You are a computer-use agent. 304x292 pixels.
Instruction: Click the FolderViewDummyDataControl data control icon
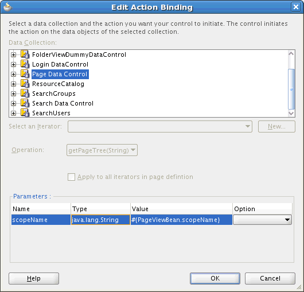pyautogui.click(x=25, y=54)
